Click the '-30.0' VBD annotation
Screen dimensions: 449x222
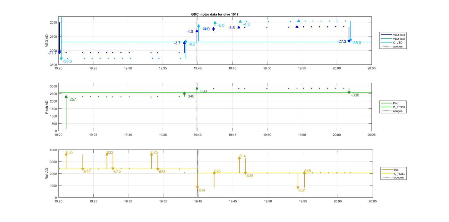tap(67, 61)
